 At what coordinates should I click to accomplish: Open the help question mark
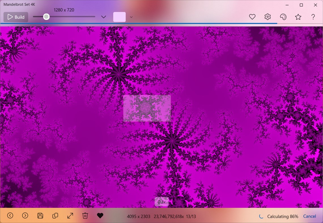(x=313, y=17)
